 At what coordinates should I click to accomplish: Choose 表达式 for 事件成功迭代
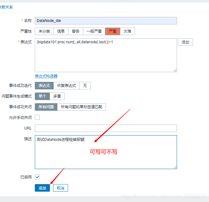pos(44,86)
